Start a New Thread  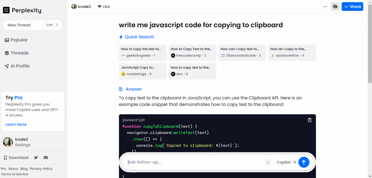pos(32,25)
